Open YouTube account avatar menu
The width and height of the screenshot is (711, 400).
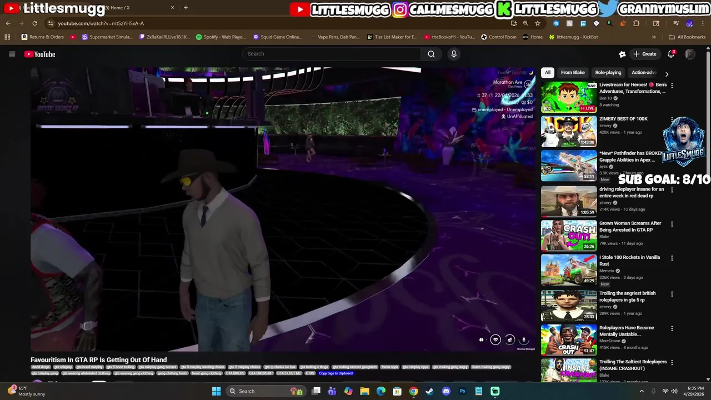click(689, 54)
